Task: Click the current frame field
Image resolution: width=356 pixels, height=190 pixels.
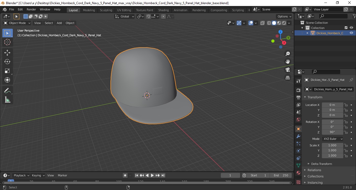Action: 230,175
